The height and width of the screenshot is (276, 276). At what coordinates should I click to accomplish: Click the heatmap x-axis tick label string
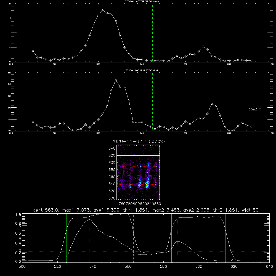140,204
